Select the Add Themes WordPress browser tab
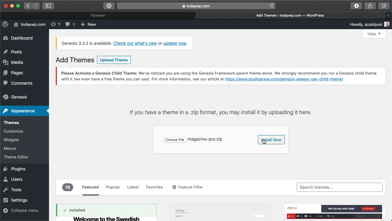Viewport: 392px width, 221px height. 290,15
